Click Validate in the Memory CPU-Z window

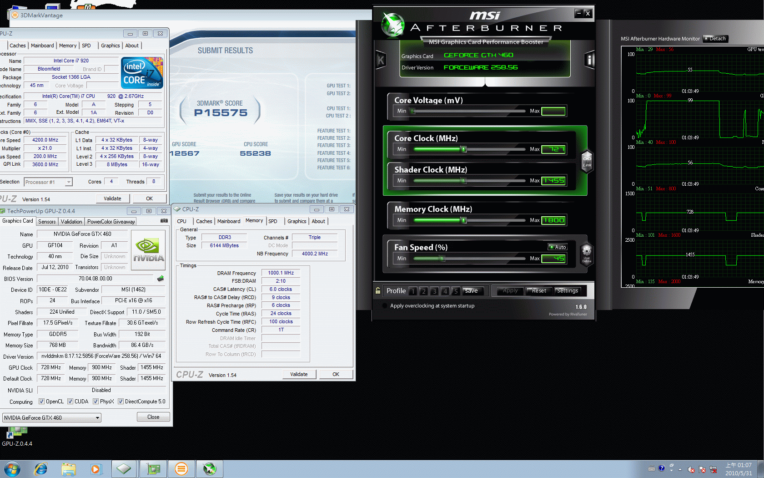tap(299, 374)
